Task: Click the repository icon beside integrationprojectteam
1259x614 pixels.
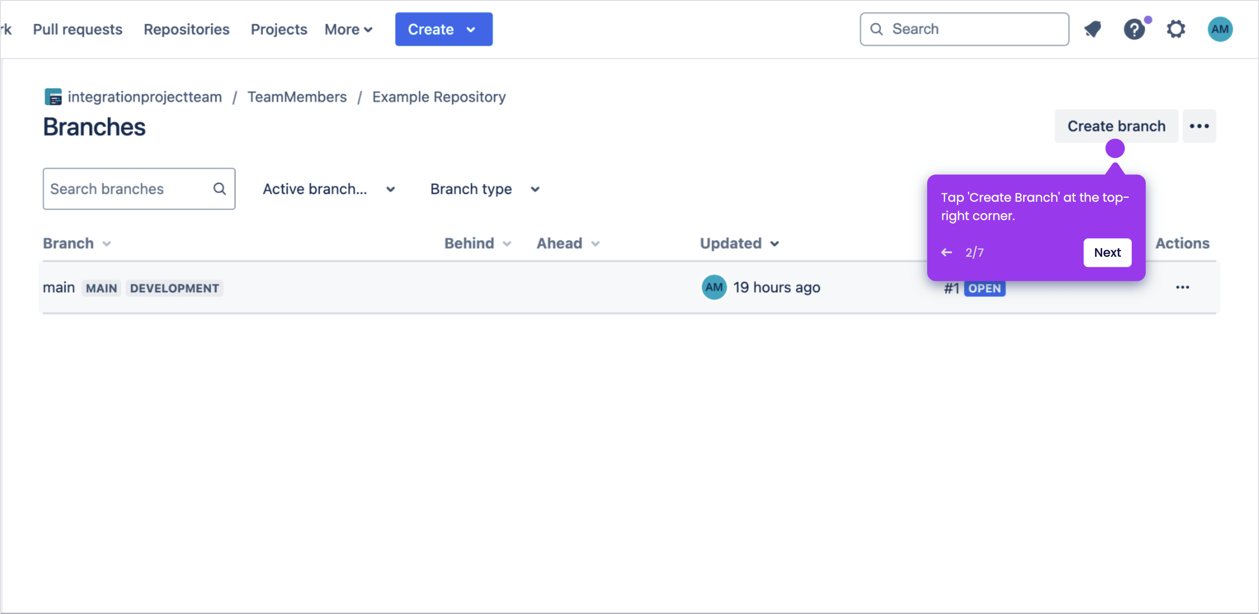Action: pos(53,97)
